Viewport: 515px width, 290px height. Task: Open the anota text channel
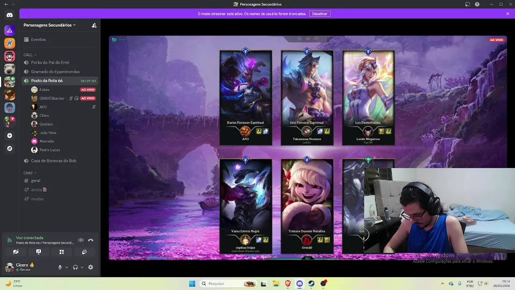coord(60,190)
